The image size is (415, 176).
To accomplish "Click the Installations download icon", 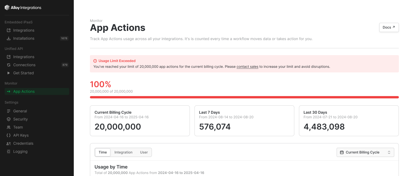I will (x=9, y=38).
